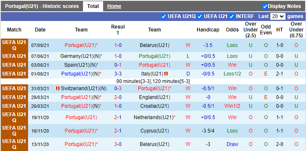Viewport: 306px width, 151px height.
Task: Click the Win1/2 odds in Croatia row
Action: pyautogui.click(x=232, y=106)
